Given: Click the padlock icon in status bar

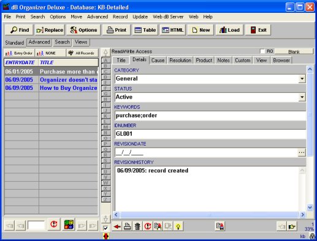Looking at the screenshot, I should (312, 236).
